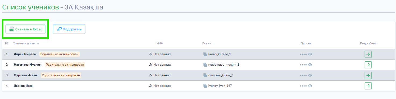The height and width of the screenshot is (99, 396).
Task: Show password for Иванов Иван
Action: [x=310, y=86]
